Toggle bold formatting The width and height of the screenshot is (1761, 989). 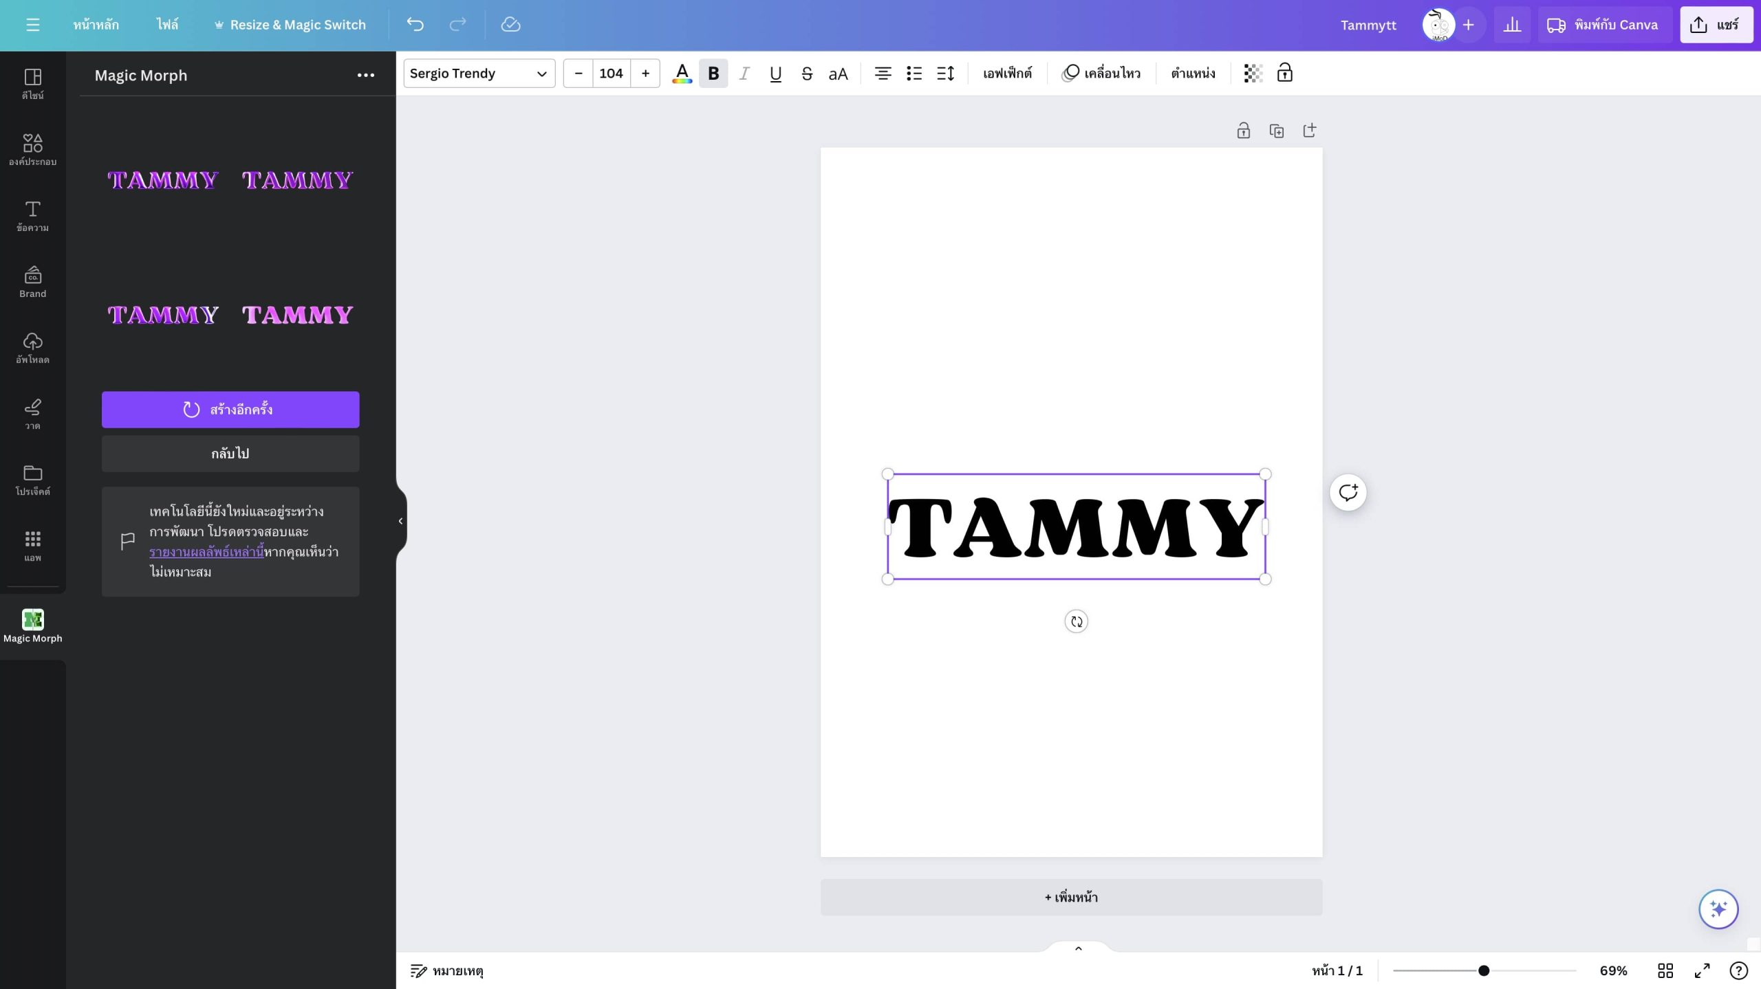[713, 73]
